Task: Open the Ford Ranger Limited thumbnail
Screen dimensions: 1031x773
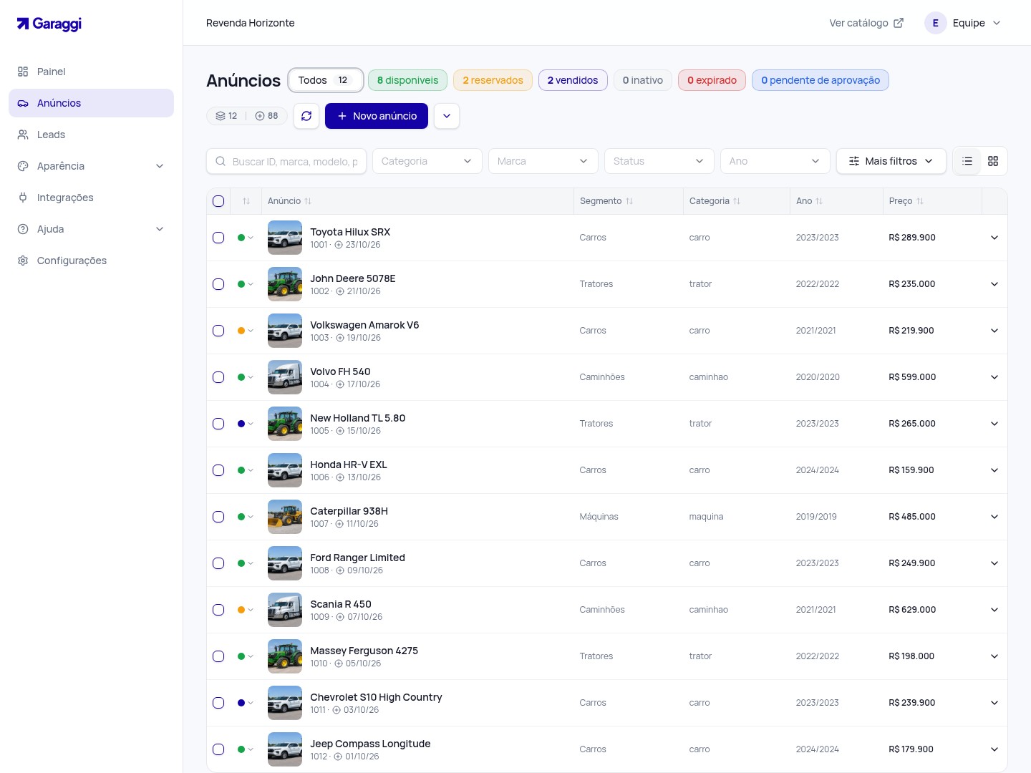Action: coord(285,563)
